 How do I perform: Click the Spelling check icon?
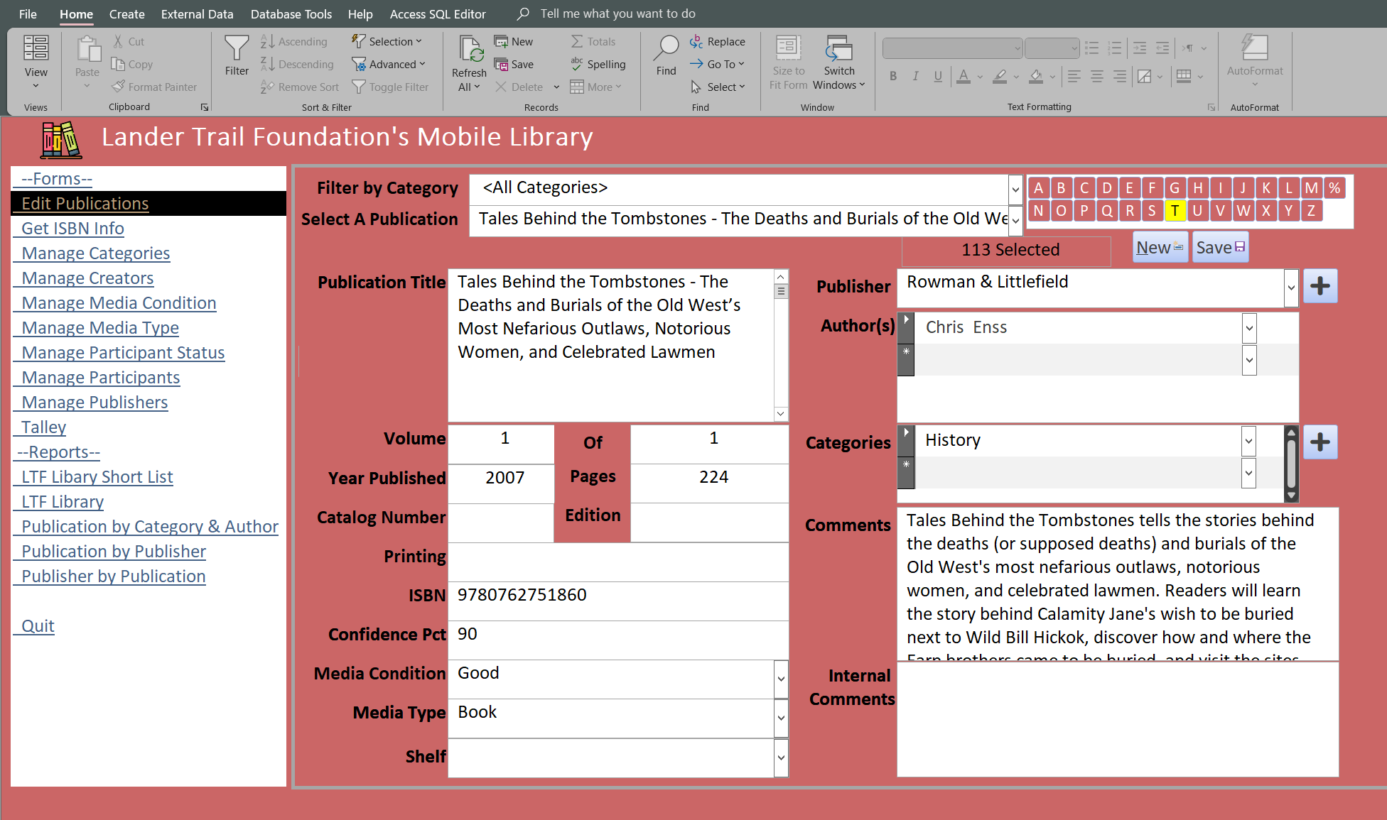[577, 64]
